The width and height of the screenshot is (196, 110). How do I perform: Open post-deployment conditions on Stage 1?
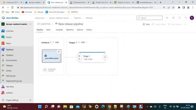105,57
